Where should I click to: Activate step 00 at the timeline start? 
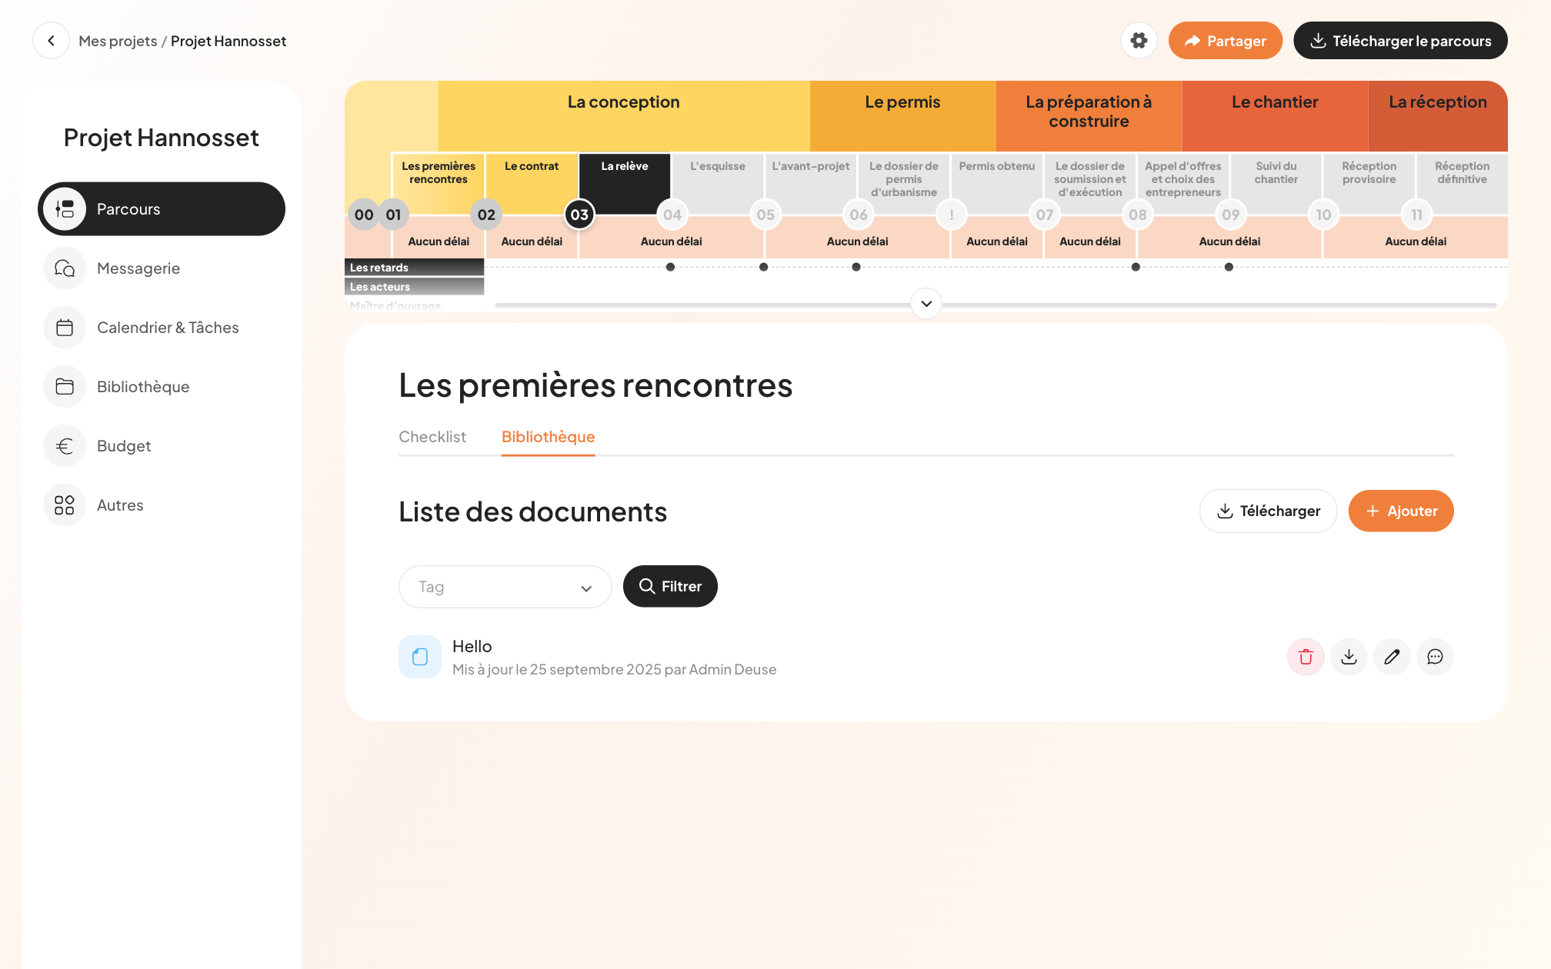363,215
